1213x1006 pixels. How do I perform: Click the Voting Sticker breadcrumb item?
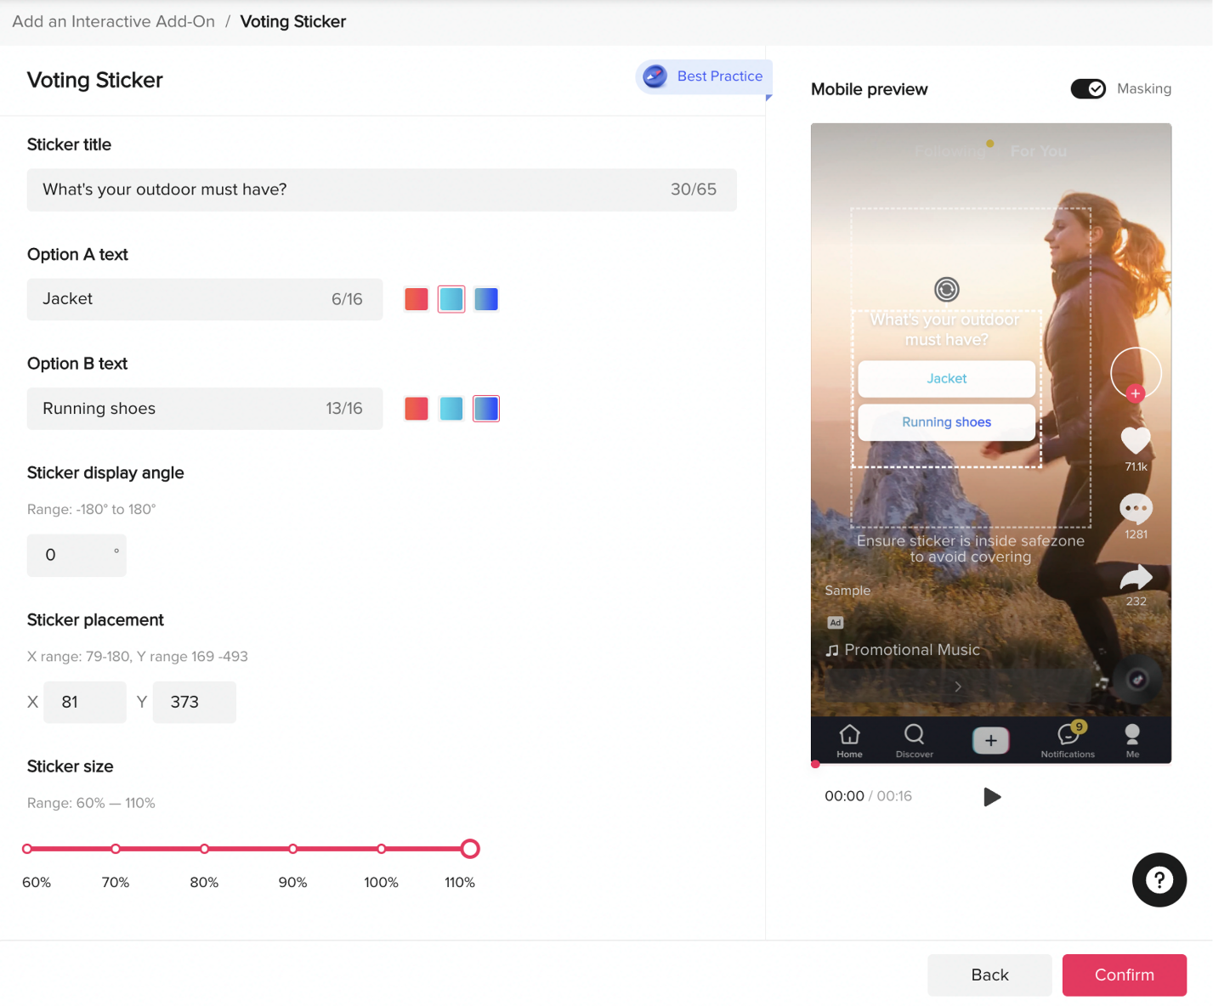(292, 21)
